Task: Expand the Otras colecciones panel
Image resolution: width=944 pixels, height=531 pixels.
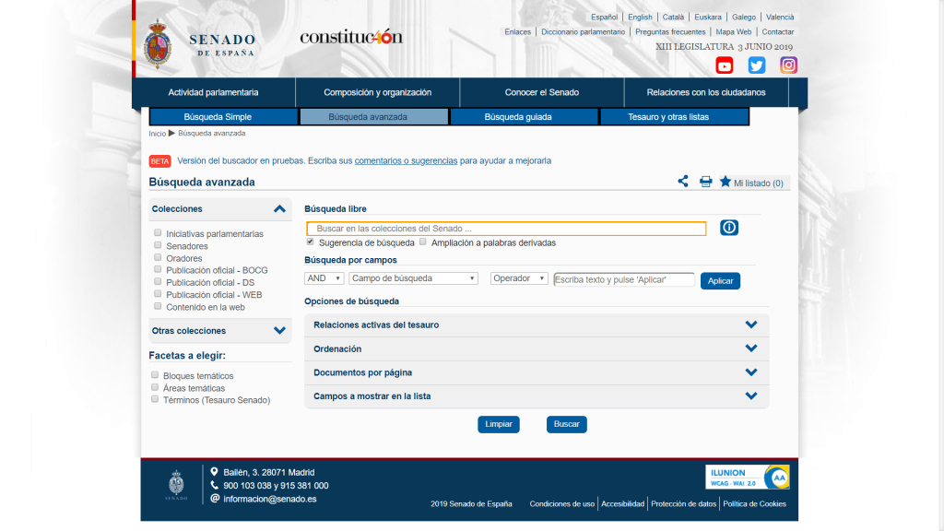Action: (279, 330)
